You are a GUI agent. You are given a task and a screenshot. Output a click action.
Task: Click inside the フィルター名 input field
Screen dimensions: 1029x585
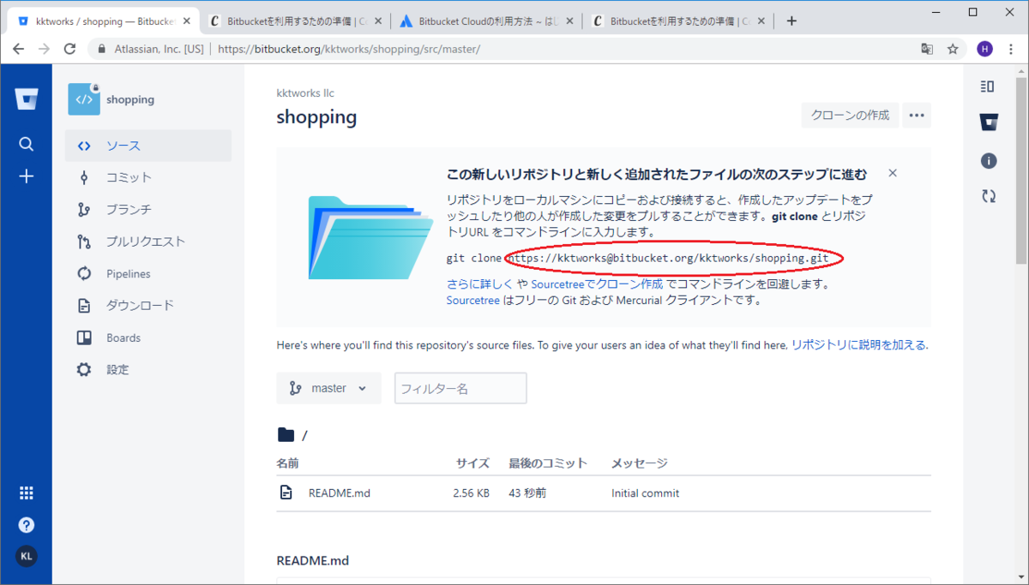pyautogui.click(x=460, y=387)
